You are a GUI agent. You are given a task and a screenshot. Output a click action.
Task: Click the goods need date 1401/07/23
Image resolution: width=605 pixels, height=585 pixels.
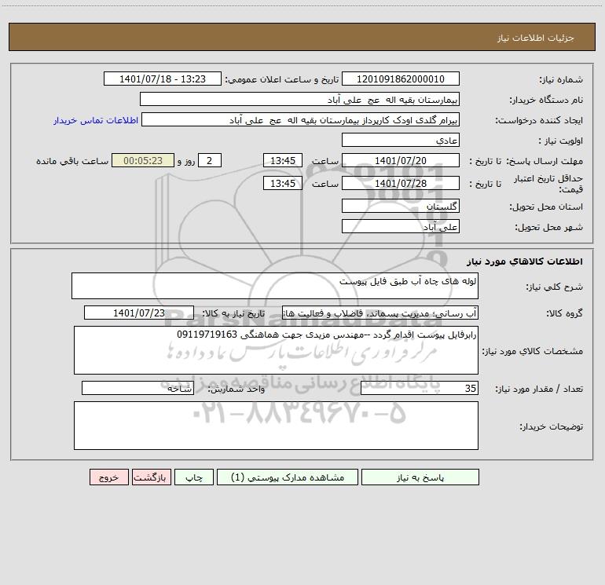(x=139, y=313)
